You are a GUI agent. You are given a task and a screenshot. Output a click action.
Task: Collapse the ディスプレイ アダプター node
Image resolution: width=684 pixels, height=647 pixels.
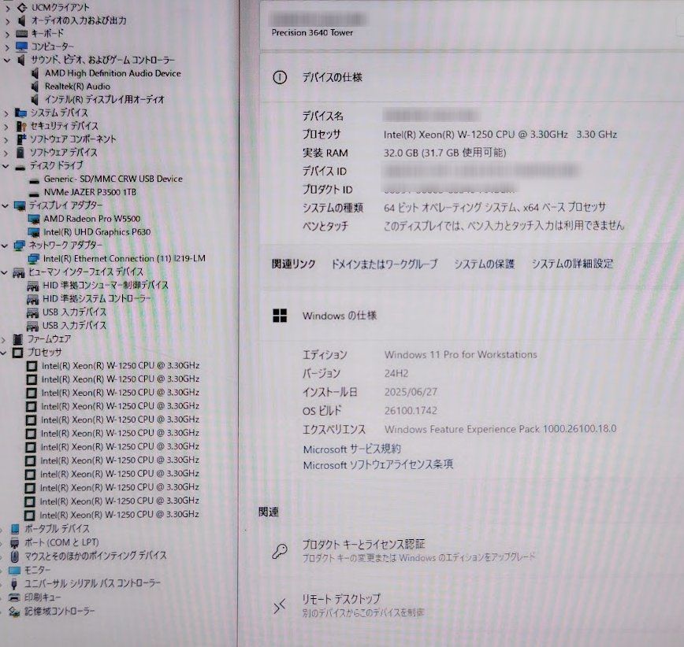(6, 205)
